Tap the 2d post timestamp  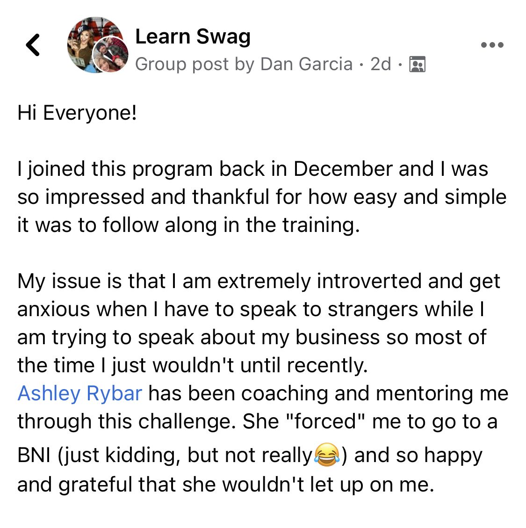tap(381, 64)
